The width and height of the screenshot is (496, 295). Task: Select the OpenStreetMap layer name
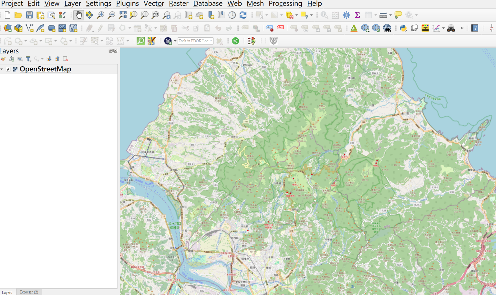[x=45, y=69]
